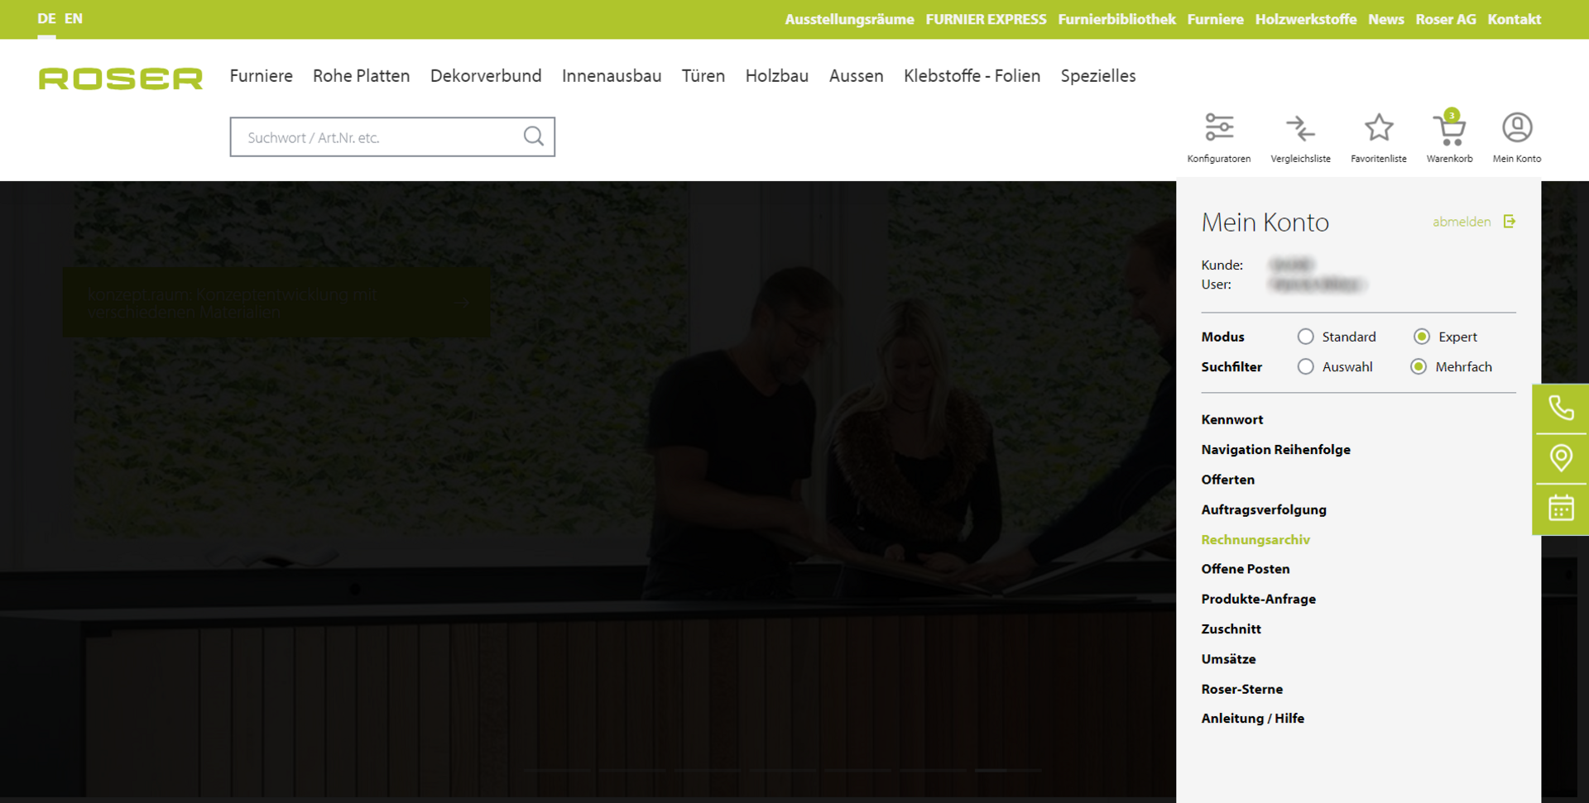1589x803 pixels.
Task: Click the calendar side button
Action: click(1561, 509)
